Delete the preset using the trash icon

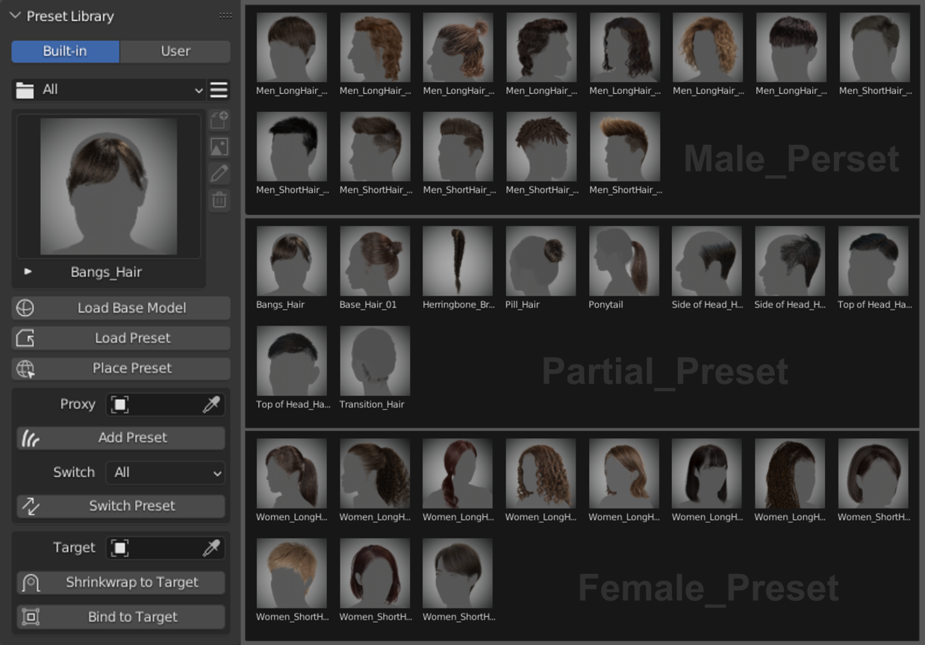pyautogui.click(x=219, y=200)
